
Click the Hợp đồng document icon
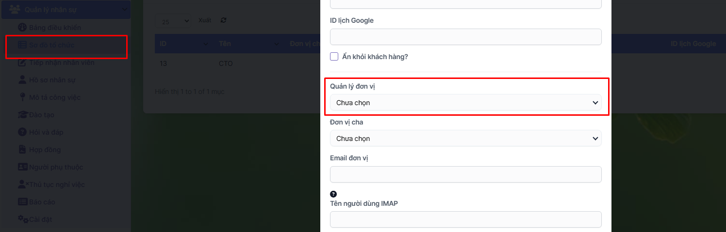(22, 150)
